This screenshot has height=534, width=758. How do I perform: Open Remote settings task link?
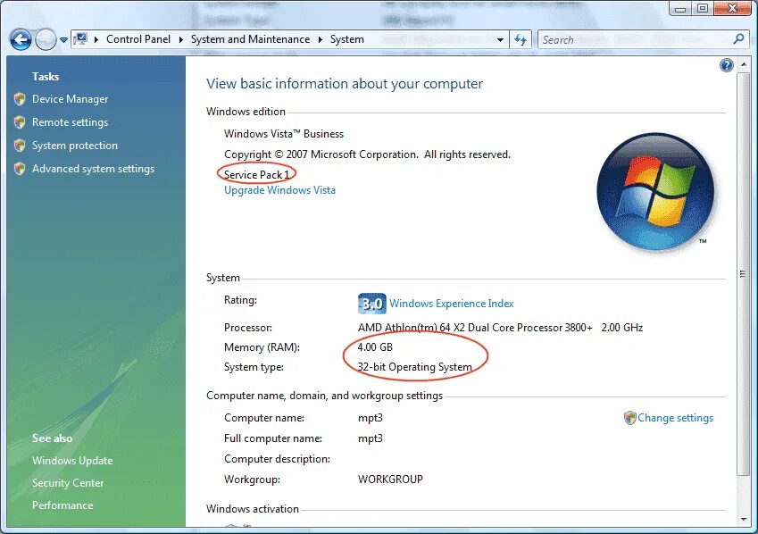coord(71,122)
